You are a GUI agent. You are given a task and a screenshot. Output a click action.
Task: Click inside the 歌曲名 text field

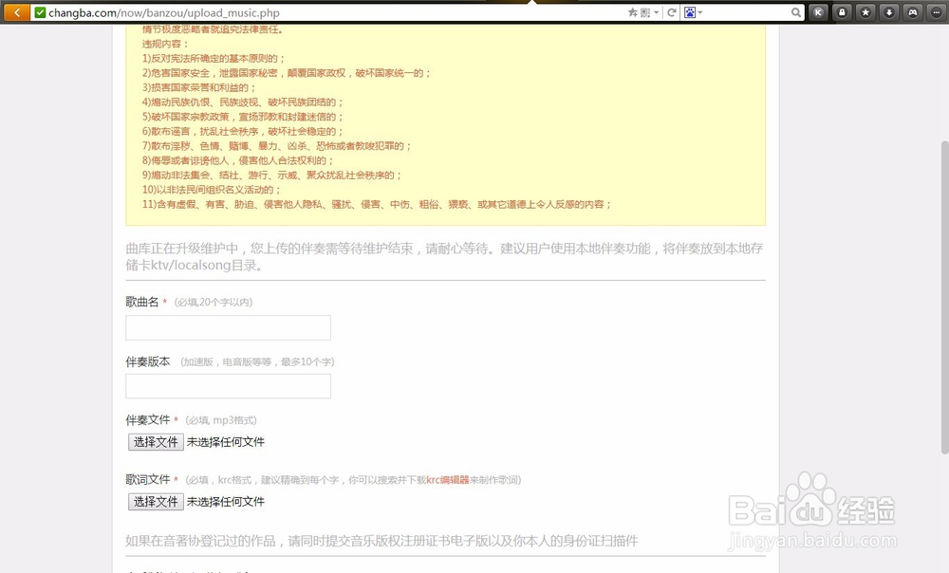228,327
